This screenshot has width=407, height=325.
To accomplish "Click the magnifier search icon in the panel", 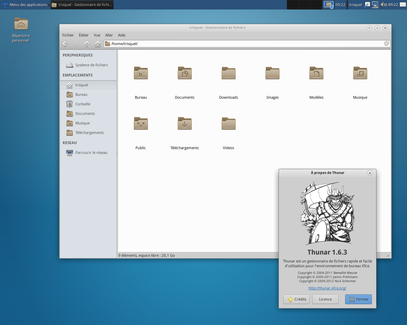I will pyautogui.click(x=367, y=4).
